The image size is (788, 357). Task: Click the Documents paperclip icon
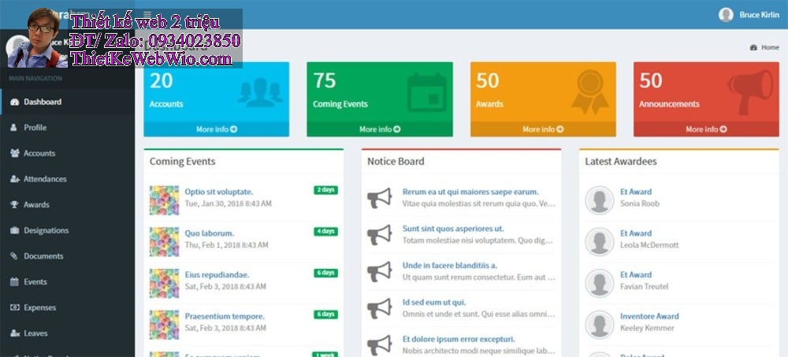14,256
